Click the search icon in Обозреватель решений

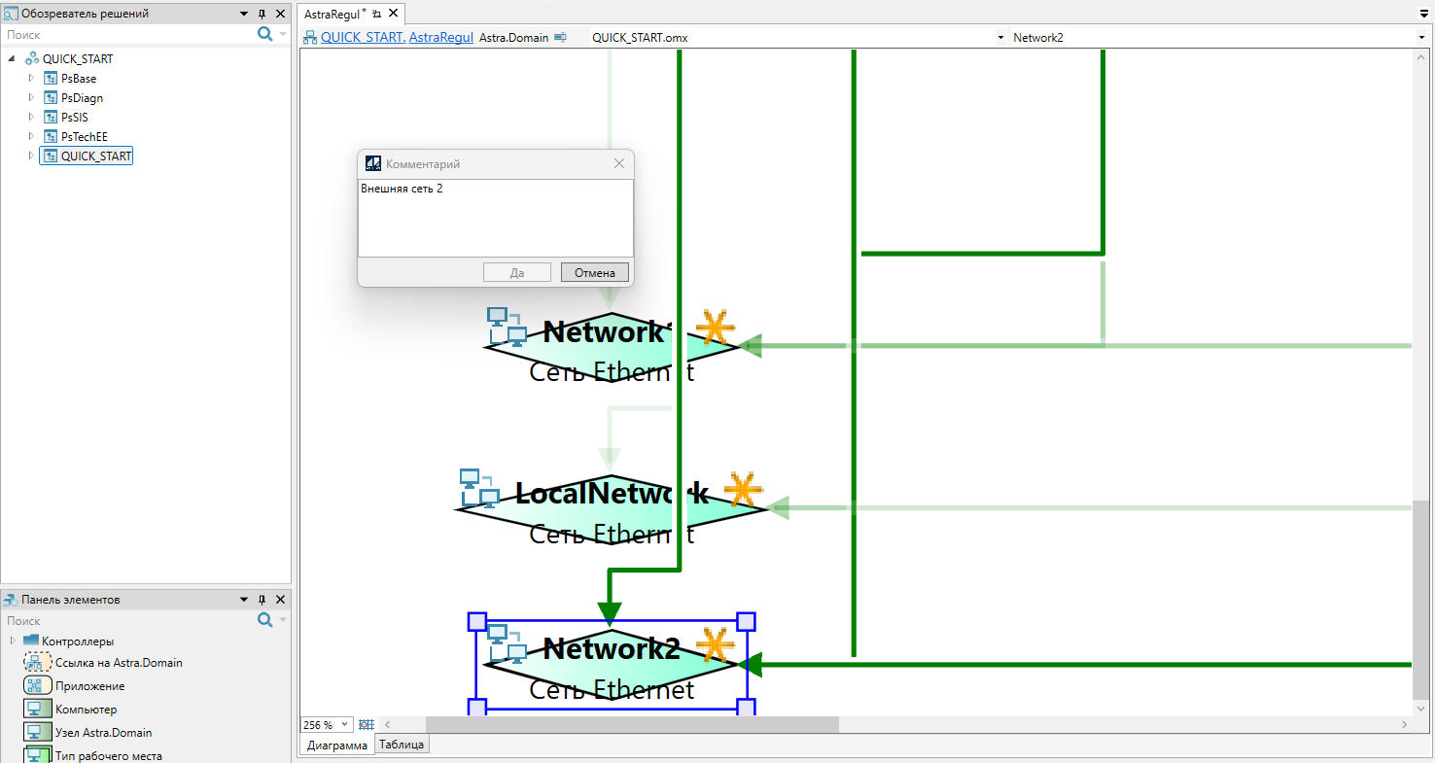point(264,34)
